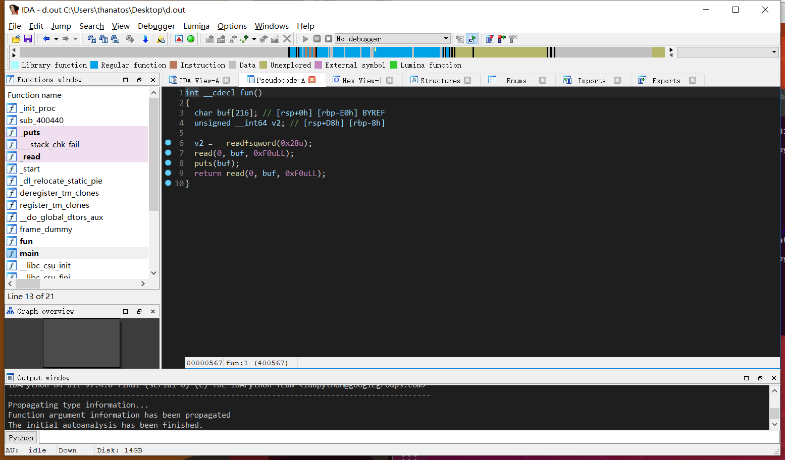This screenshot has height=460, width=785.
Task: Click the Python command input field
Action: tap(409, 438)
